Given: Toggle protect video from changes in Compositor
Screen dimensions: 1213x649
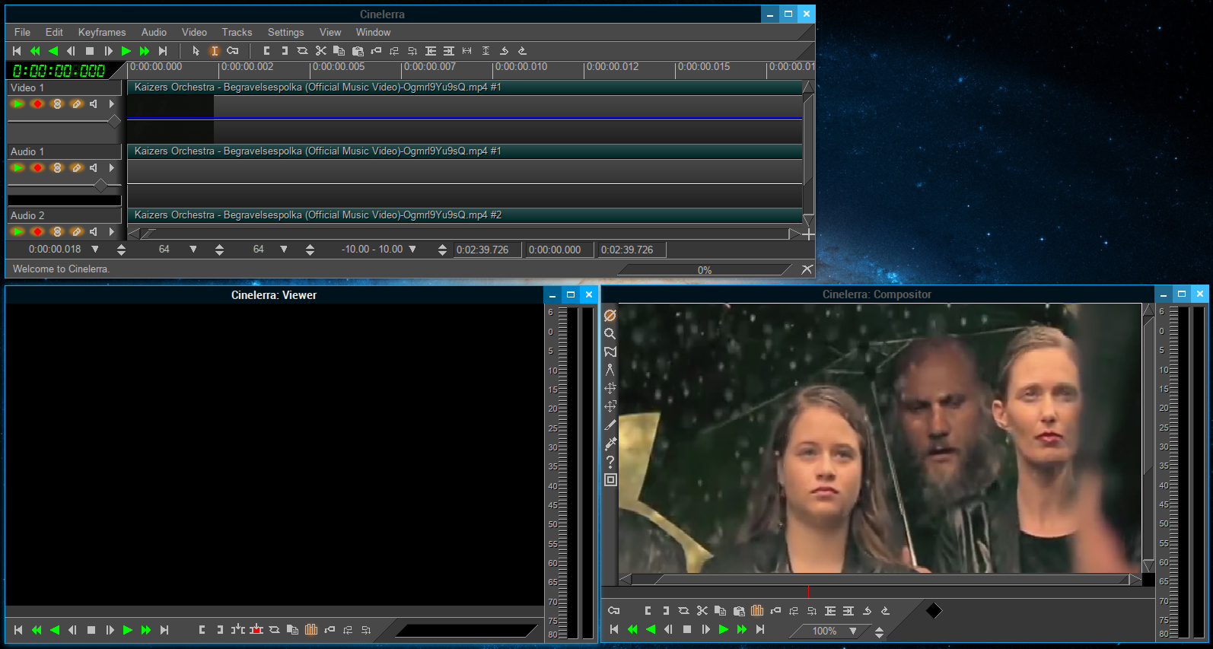Looking at the screenshot, I should 610,315.
